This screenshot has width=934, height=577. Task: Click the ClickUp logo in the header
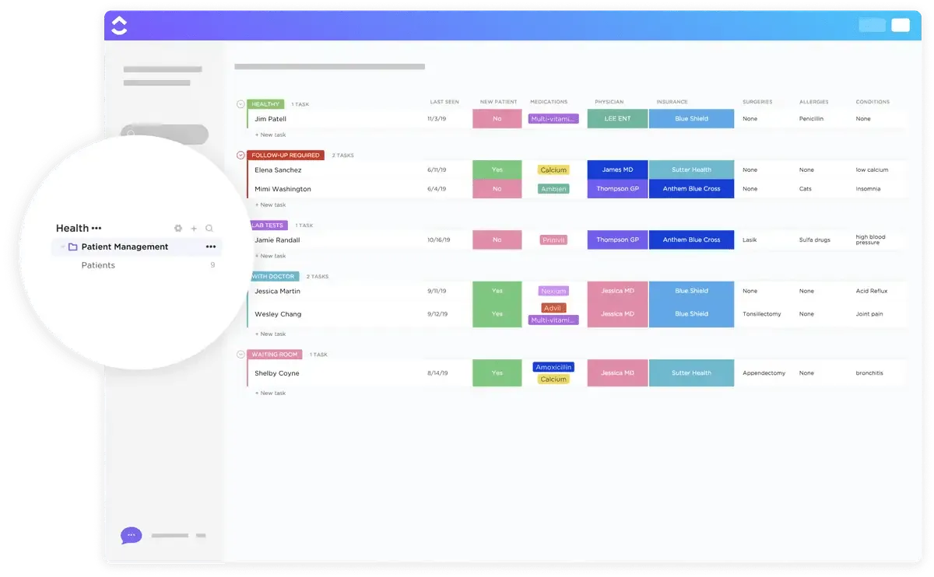pos(118,26)
